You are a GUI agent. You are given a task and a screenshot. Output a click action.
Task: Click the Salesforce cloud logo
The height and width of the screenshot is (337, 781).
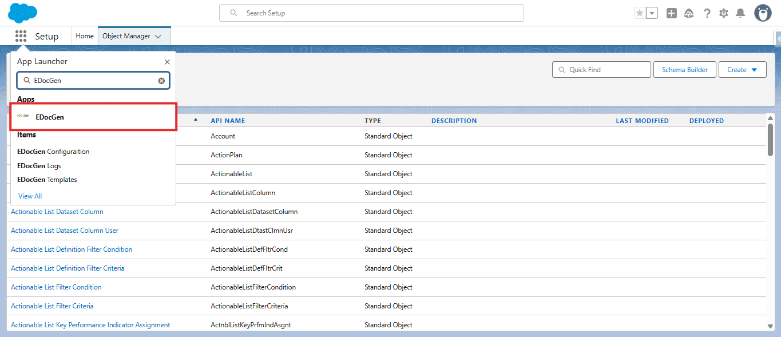(x=23, y=13)
